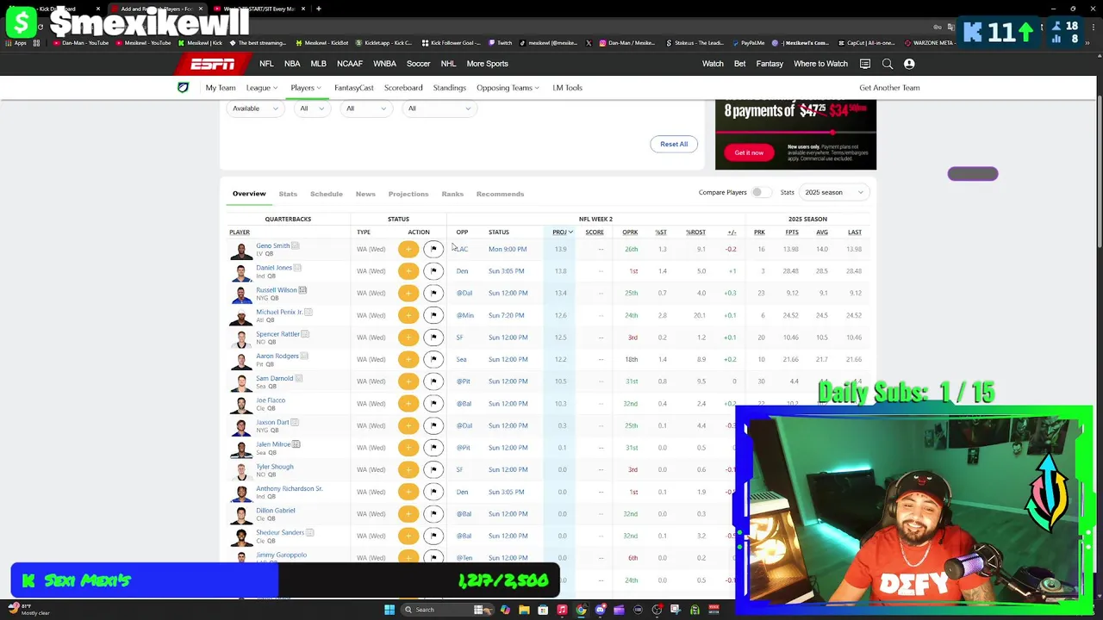Flag Tyler Shough for the watch list
Image resolution: width=1103 pixels, height=620 pixels.
433,469
